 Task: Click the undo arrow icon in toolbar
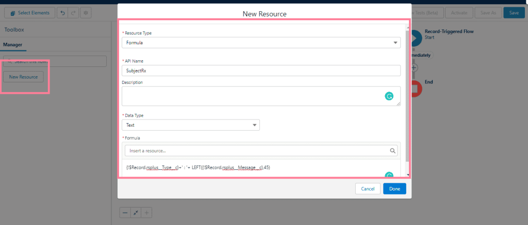62,12
